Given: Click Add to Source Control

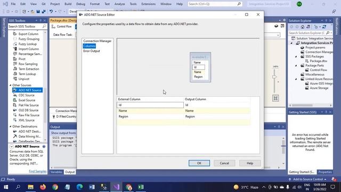Looking at the screenshot, I should pyautogui.click(x=308, y=179).
